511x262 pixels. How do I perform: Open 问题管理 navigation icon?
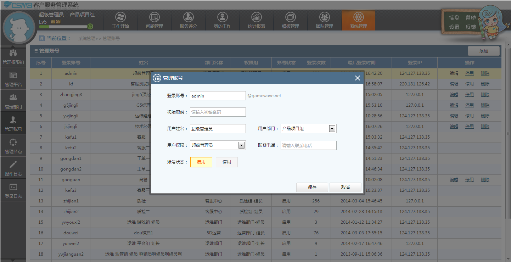coord(155,21)
